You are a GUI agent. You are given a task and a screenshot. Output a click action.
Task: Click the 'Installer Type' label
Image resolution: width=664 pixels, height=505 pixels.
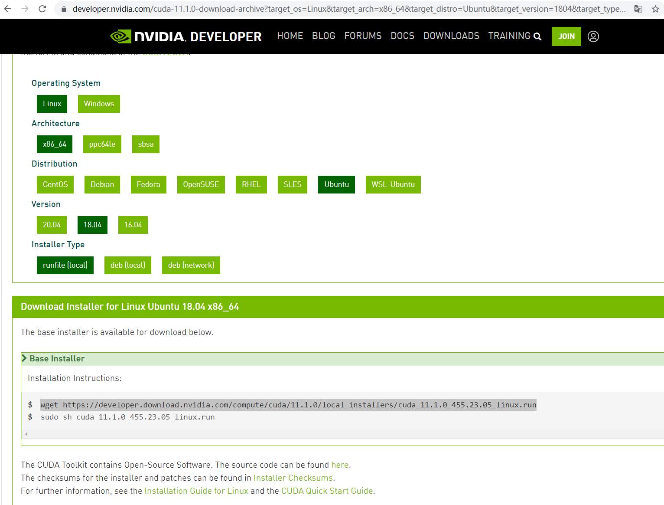coord(58,244)
